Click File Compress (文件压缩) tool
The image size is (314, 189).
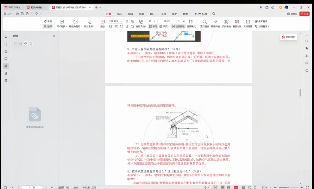point(248,24)
